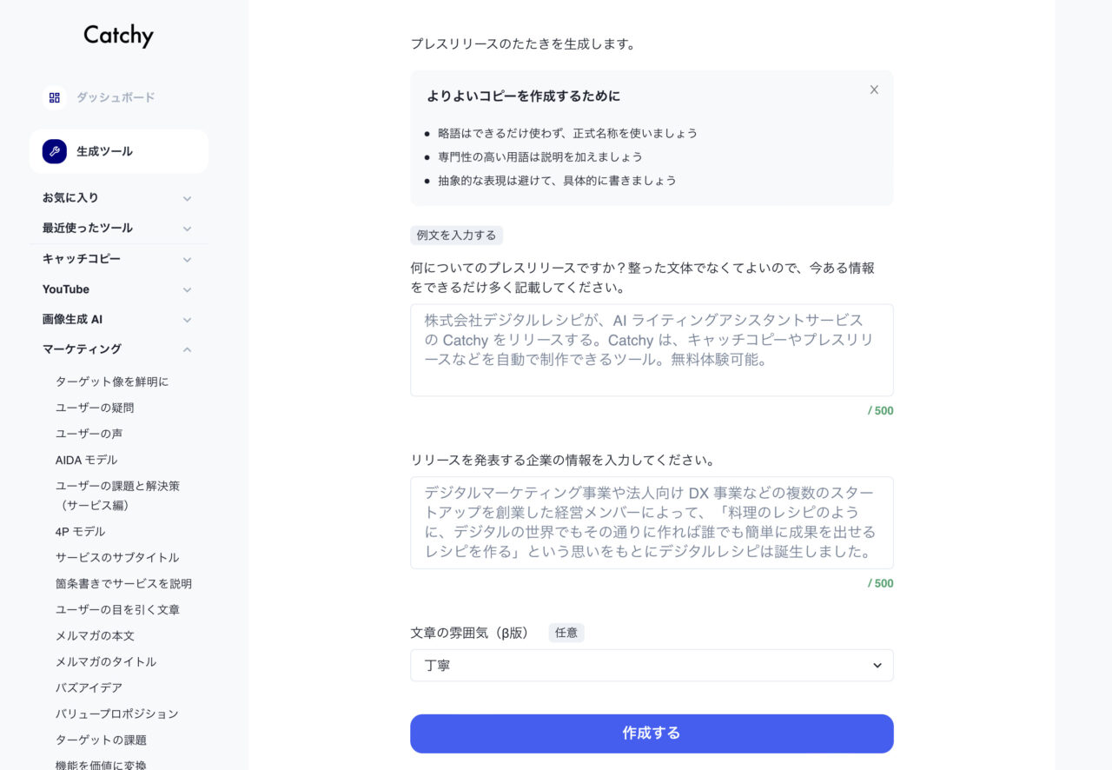Expand the 画像生成 AI section
Viewport: 1112px width, 770px height.
118,319
